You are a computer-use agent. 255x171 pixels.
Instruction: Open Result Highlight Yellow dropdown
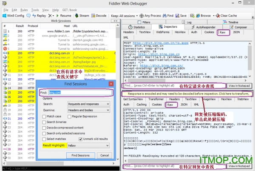(88, 145)
